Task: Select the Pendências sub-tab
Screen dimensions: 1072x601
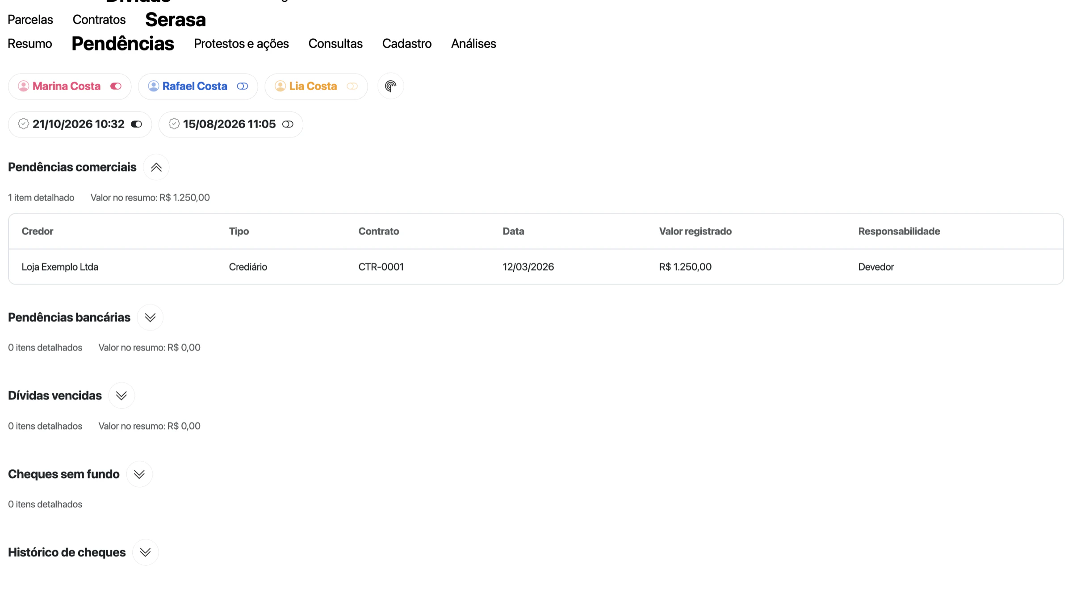Action: pyautogui.click(x=123, y=44)
